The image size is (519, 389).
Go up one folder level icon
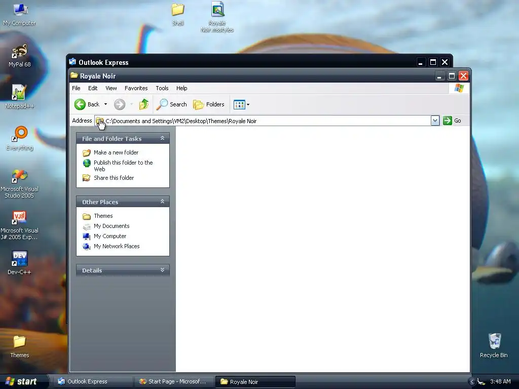(x=144, y=104)
